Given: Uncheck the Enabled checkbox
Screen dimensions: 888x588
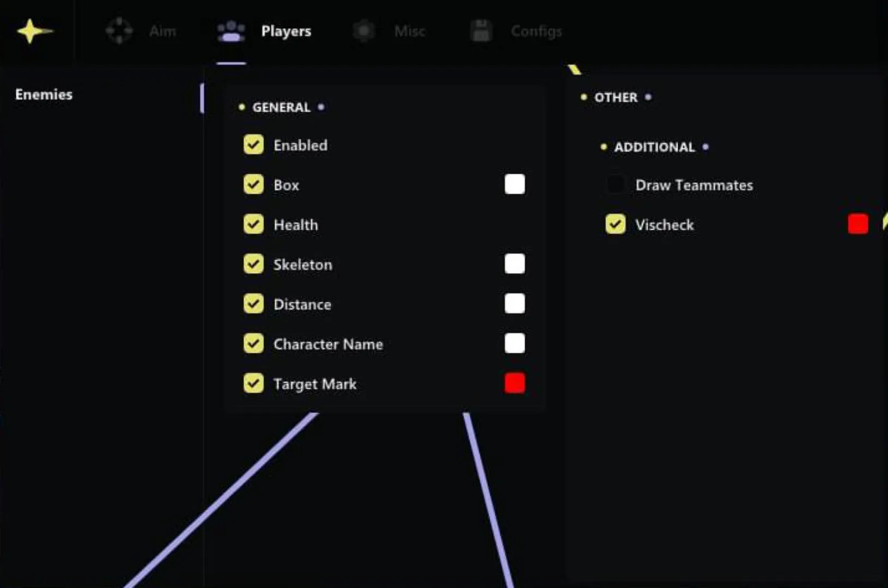Looking at the screenshot, I should (x=253, y=145).
